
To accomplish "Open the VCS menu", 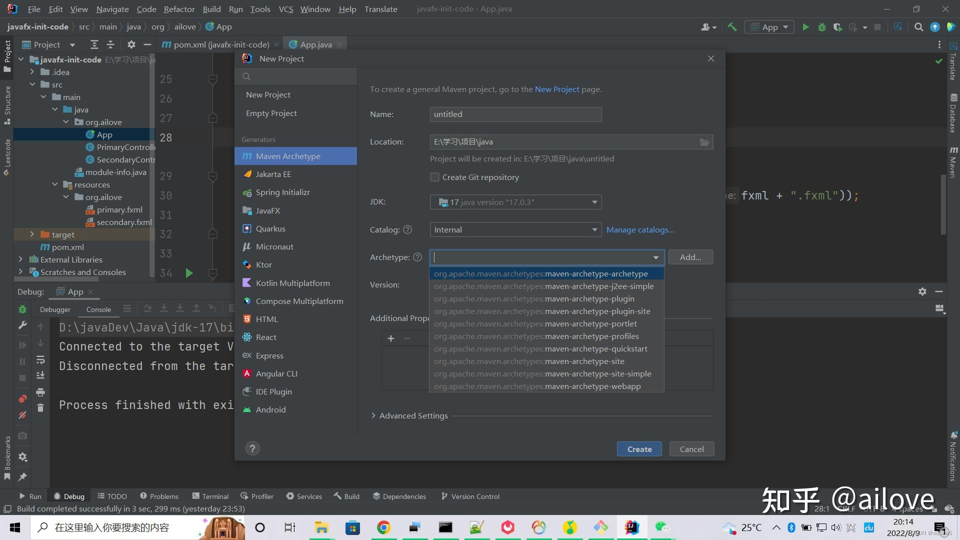I will (285, 9).
